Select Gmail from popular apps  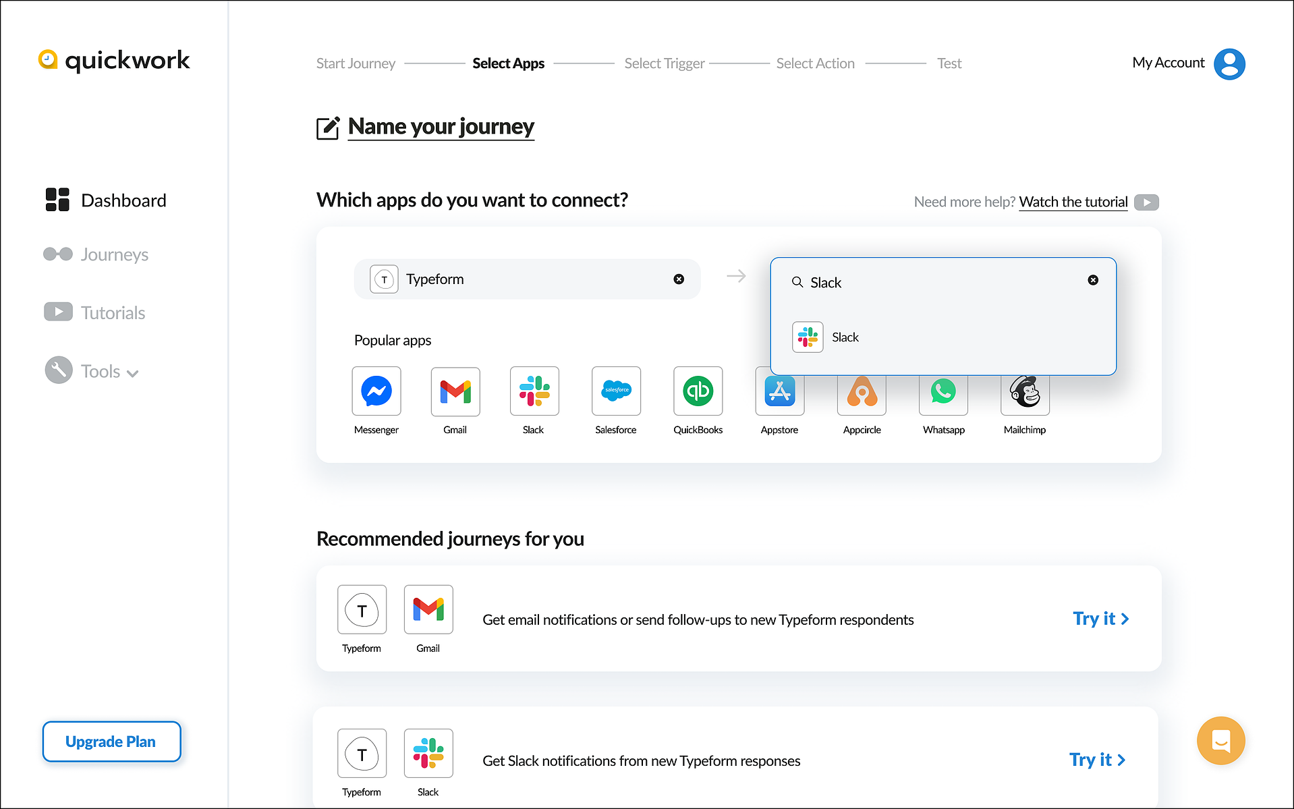455,391
